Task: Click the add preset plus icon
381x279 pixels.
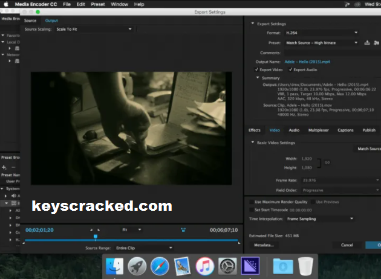Action: [x=4, y=167]
